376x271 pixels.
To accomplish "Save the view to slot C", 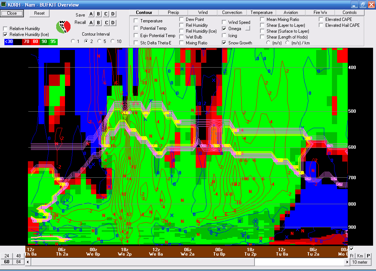I will [106, 14].
